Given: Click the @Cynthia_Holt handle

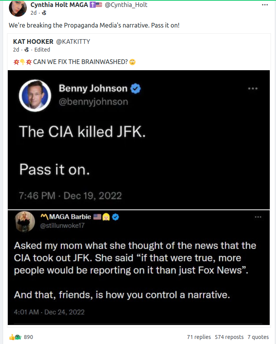Looking at the screenshot, I should coord(126,5).
